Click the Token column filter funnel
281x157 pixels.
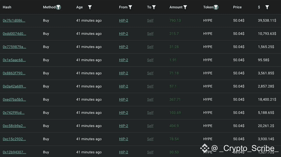[216, 7]
